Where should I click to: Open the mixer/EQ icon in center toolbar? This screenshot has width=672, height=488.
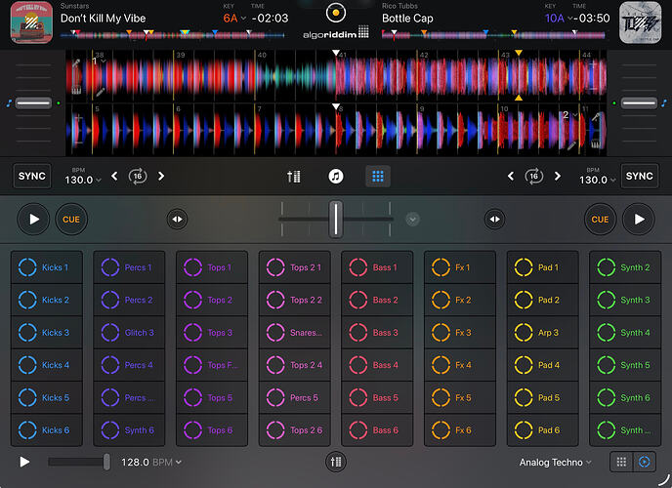pyautogui.click(x=294, y=177)
